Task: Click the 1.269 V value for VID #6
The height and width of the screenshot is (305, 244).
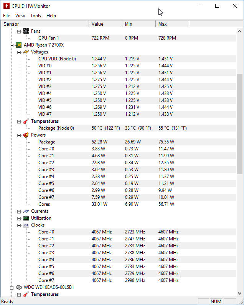Action: click(x=99, y=107)
